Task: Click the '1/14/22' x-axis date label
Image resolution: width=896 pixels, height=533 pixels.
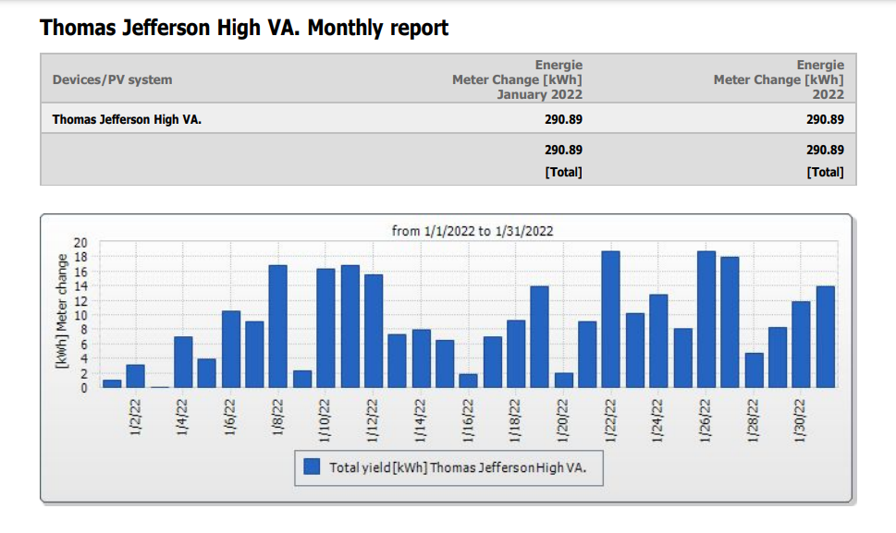Action: pos(420,420)
